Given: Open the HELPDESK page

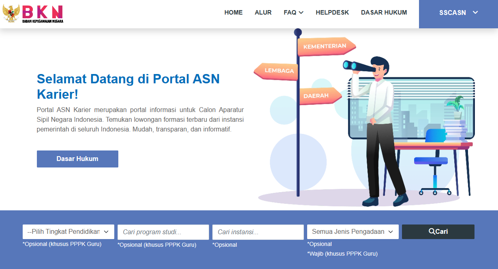Looking at the screenshot, I should tap(332, 13).
